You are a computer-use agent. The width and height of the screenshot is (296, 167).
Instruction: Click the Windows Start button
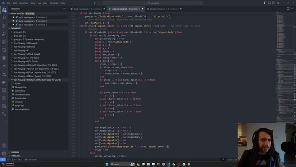107,164
